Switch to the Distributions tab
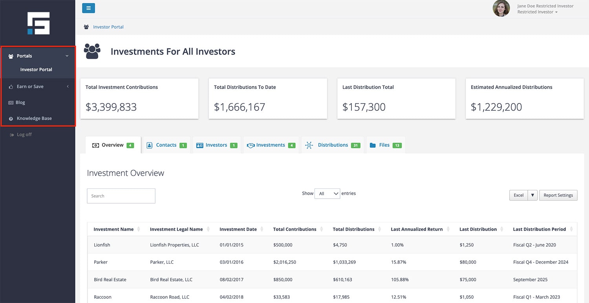The height and width of the screenshot is (303, 589). click(333, 145)
